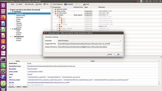Screen dimensions: 162x91
Task: Open LibreOffice Calc from the dock
Action: [x=3, y=30]
